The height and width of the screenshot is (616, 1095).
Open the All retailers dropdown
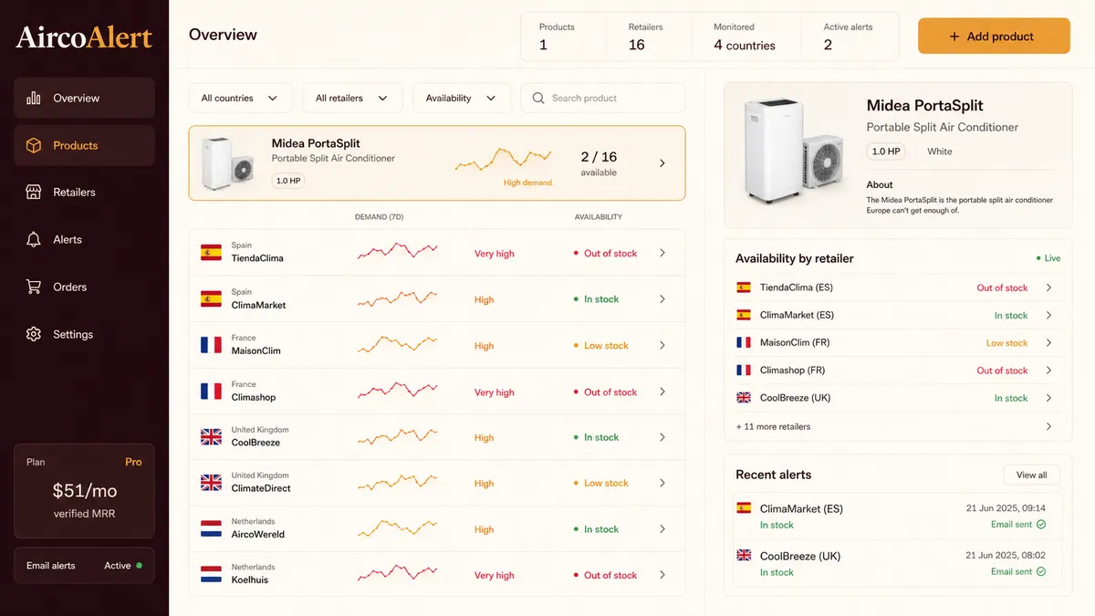pyautogui.click(x=352, y=98)
